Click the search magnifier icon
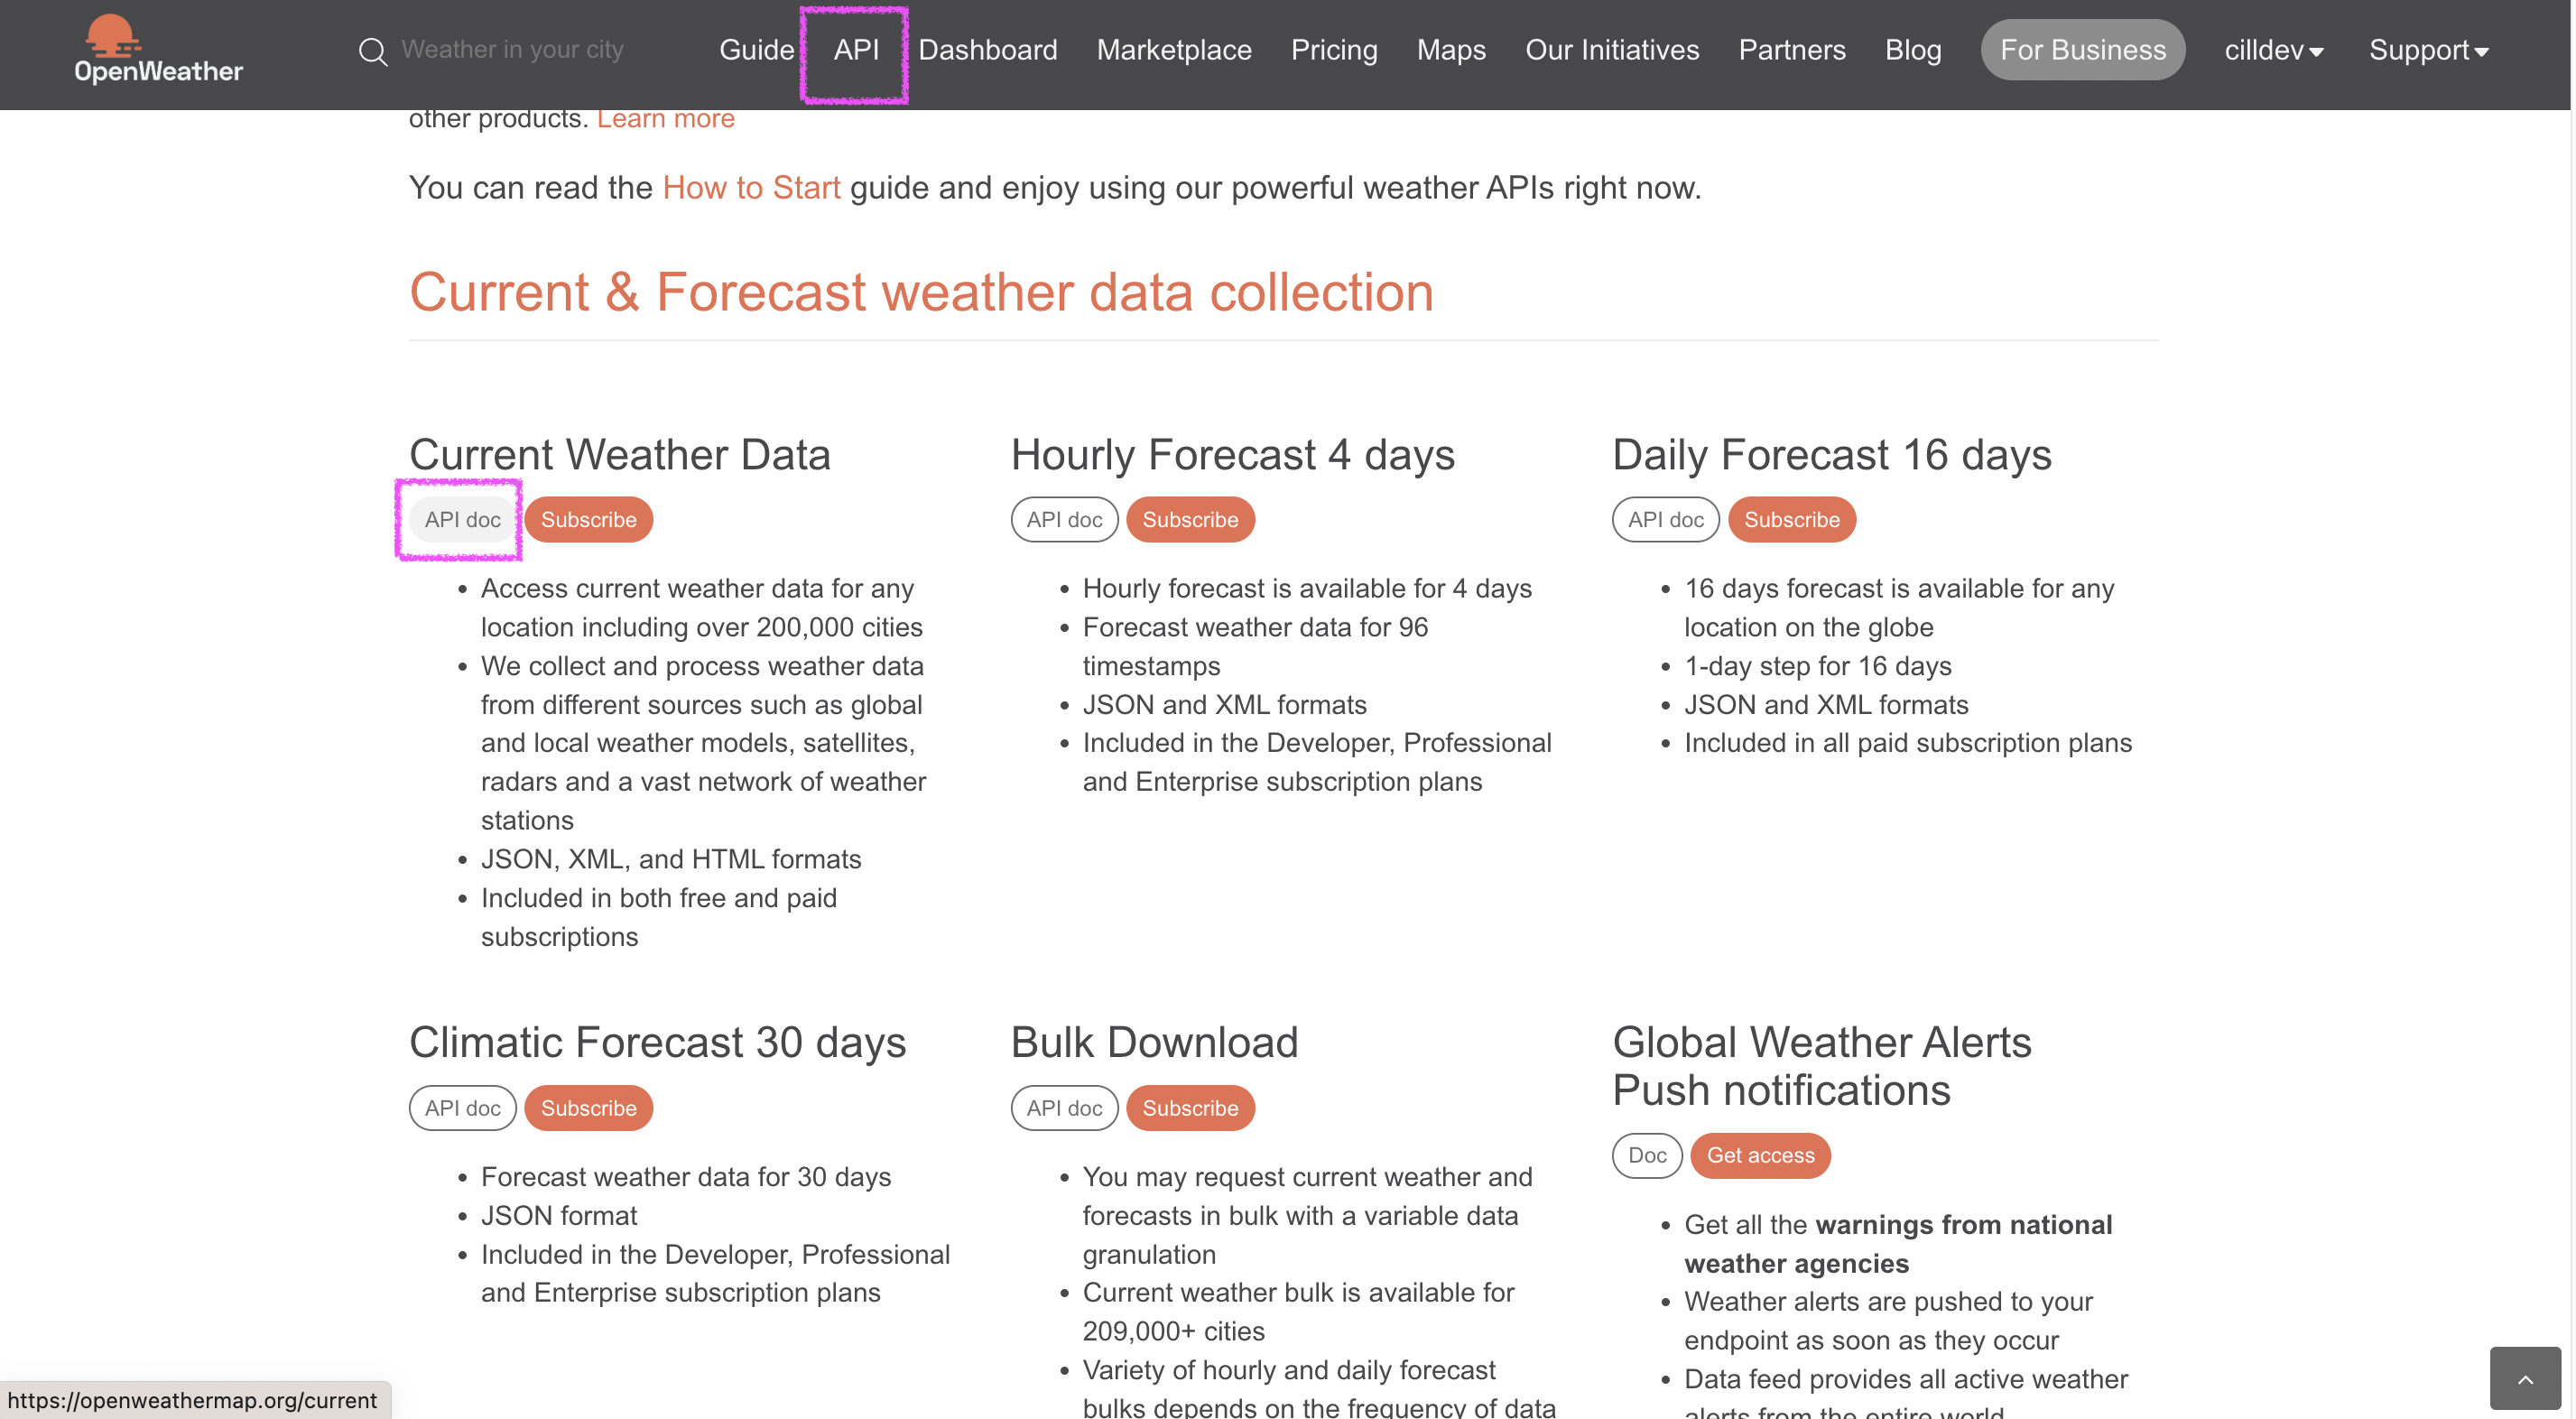Screen dimensions: 2576x1419 point(372,51)
